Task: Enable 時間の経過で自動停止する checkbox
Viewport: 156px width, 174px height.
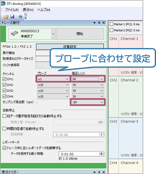Action: (4, 129)
